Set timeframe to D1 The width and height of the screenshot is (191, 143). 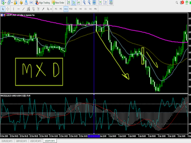click(x=86, y=9)
